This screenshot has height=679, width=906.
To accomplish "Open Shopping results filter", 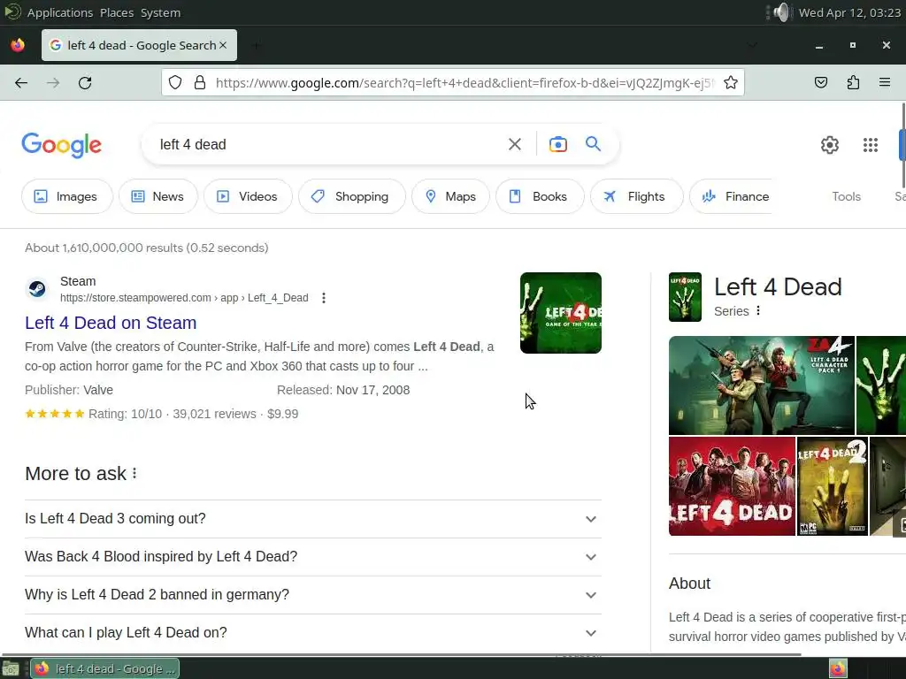I will (x=351, y=196).
